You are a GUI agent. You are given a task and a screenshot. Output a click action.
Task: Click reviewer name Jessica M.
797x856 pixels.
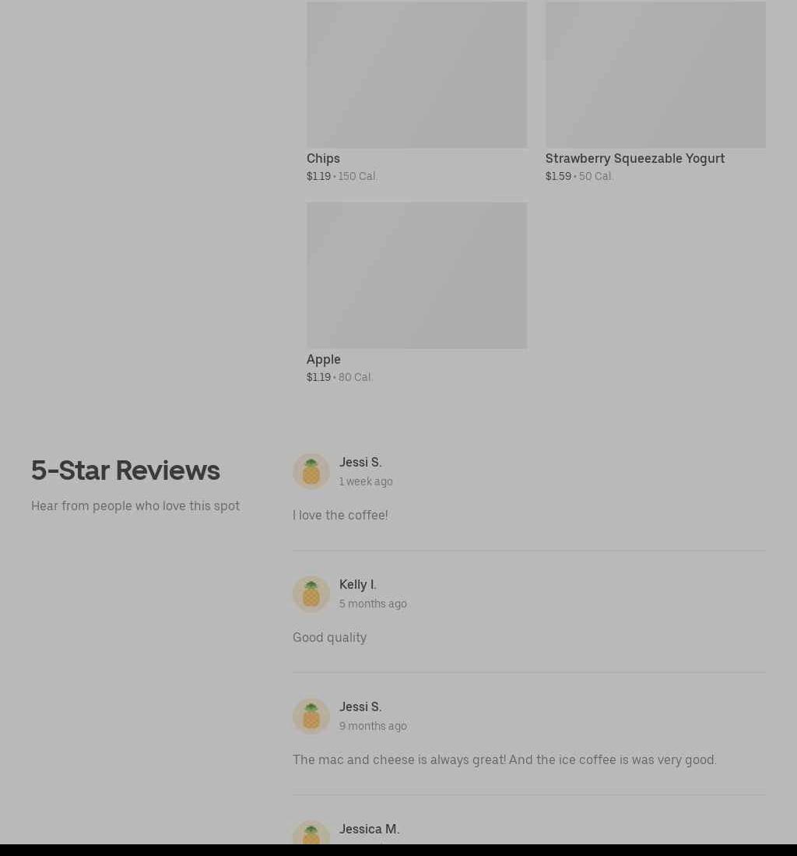370,829
